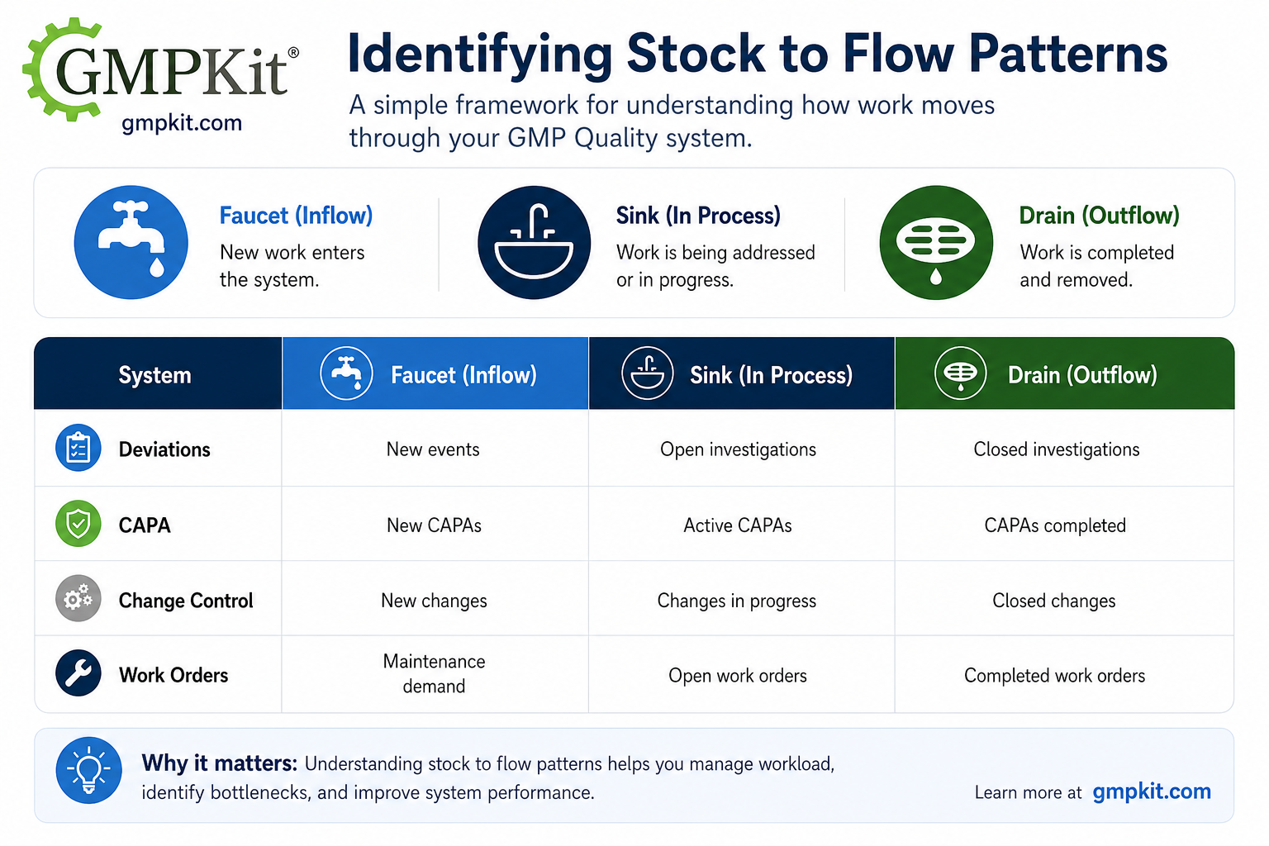
Task: Click the gmpkit.com text under the logo
Action: coord(182,123)
